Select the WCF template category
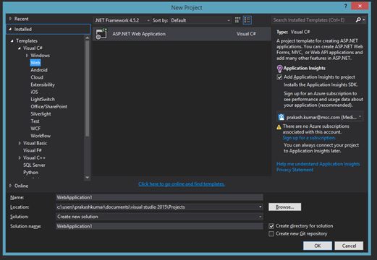This screenshot has height=260, width=377. tap(35, 129)
